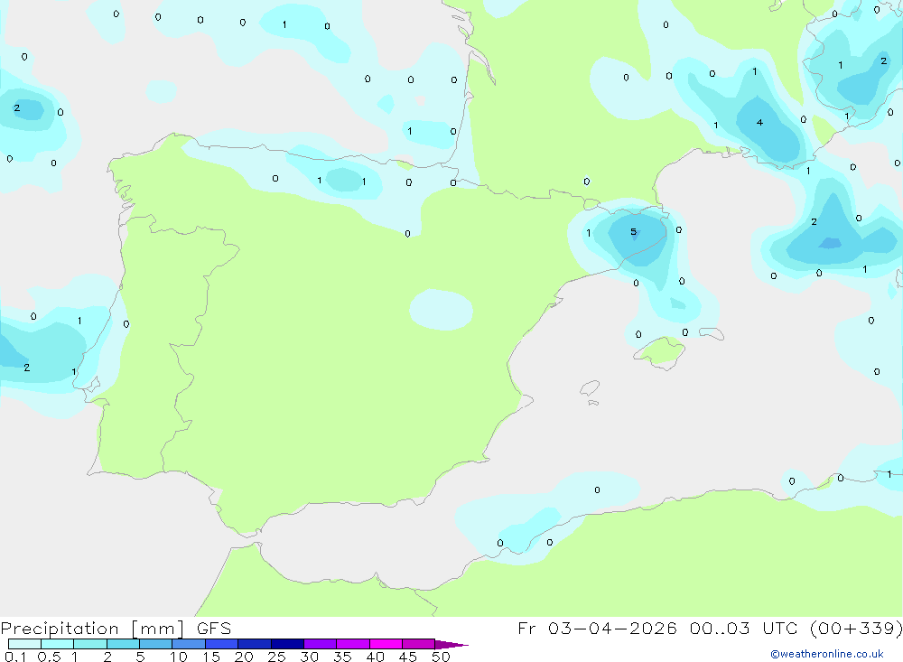Click the '45' legend scale label
This screenshot has width=903, height=662.
(408, 657)
